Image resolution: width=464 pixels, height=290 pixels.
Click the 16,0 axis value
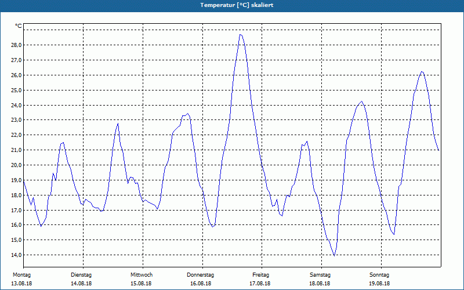[16, 225]
